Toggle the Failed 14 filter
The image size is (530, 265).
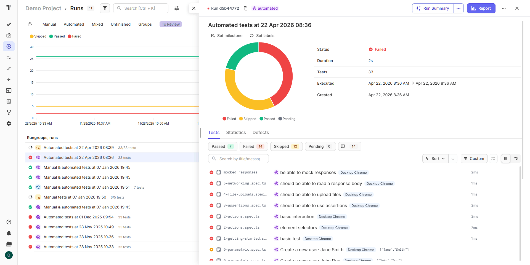point(254,146)
